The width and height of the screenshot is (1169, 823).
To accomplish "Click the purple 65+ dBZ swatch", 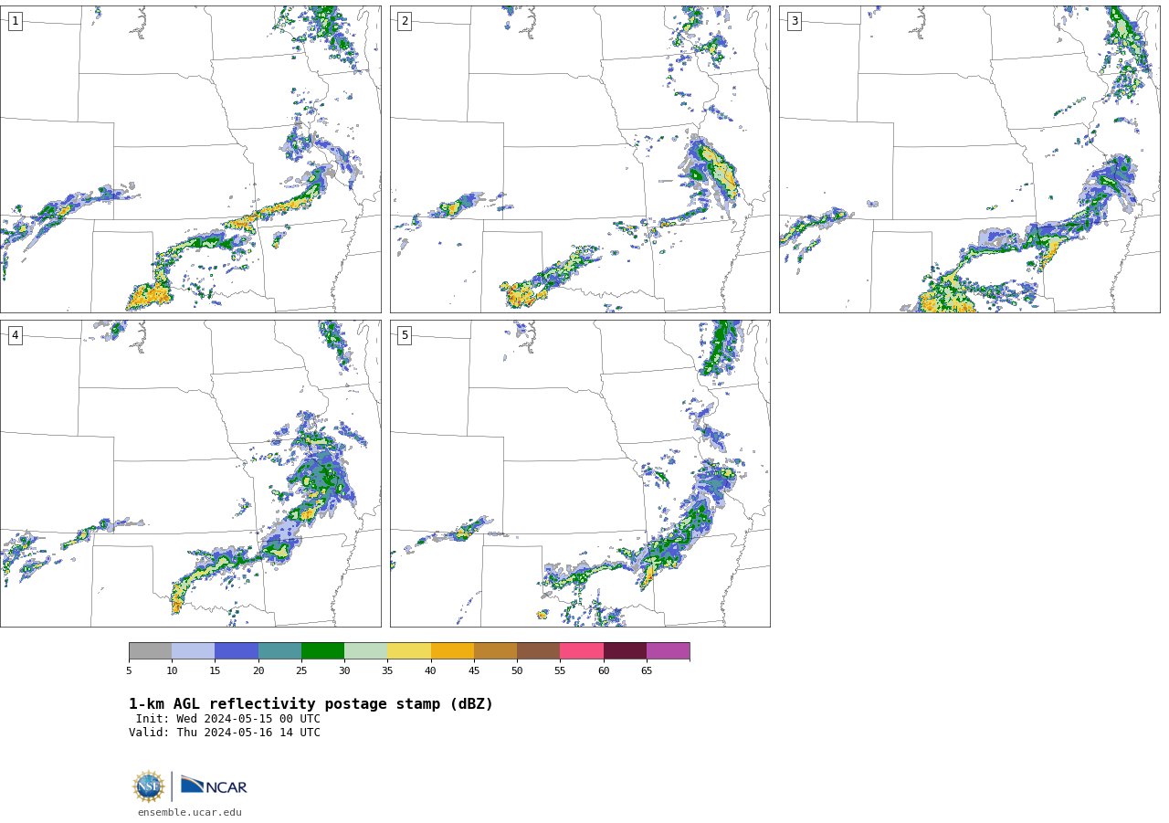I will 669,651.
